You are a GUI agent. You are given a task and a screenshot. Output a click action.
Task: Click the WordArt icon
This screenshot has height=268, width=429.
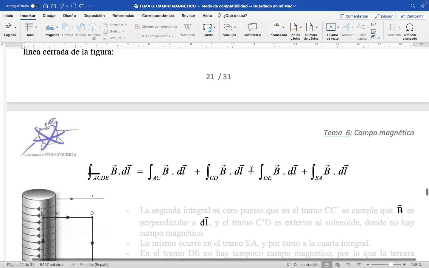point(346,27)
